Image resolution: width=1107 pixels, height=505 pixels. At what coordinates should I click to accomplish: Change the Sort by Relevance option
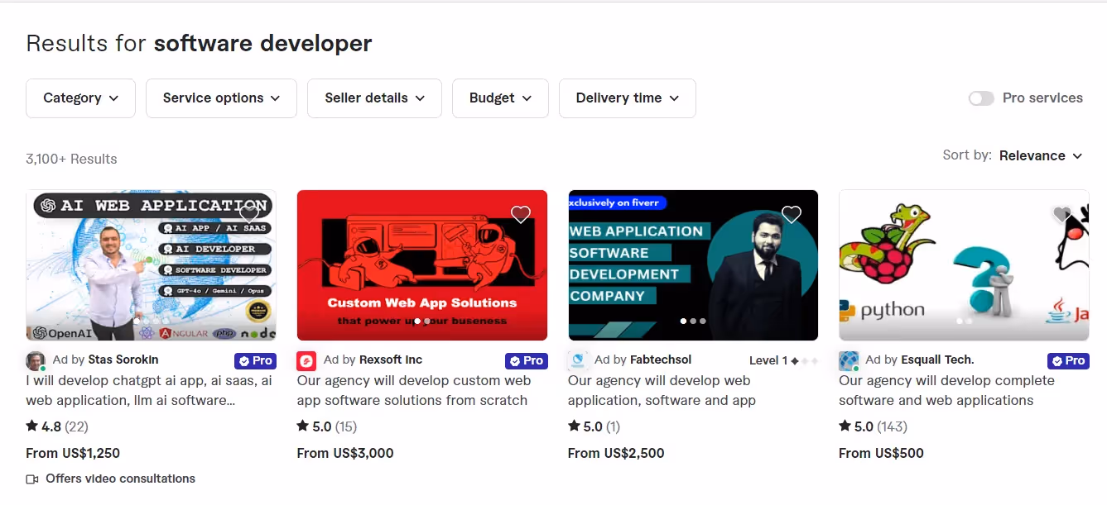[1041, 155]
